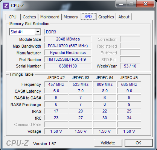
Task: Click the JEDEC #4 column header
Action: (x=105, y=78)
